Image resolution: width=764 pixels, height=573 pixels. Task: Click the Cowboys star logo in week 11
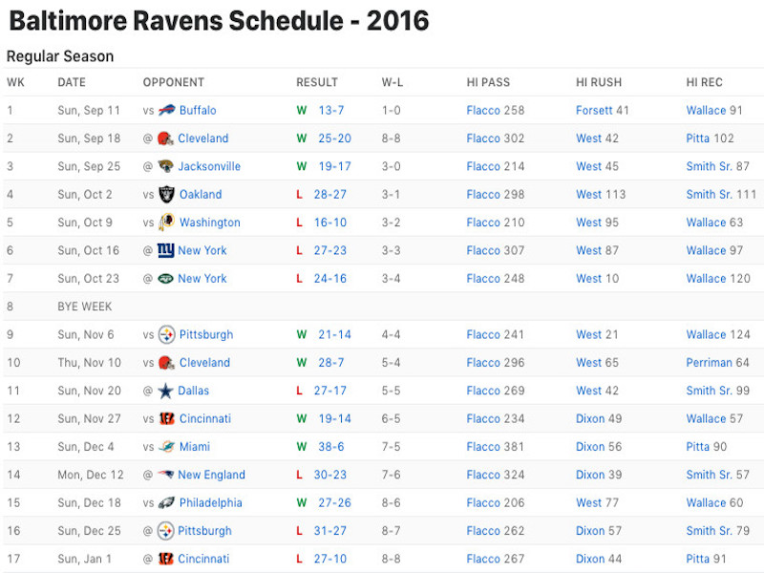[165, 391]
